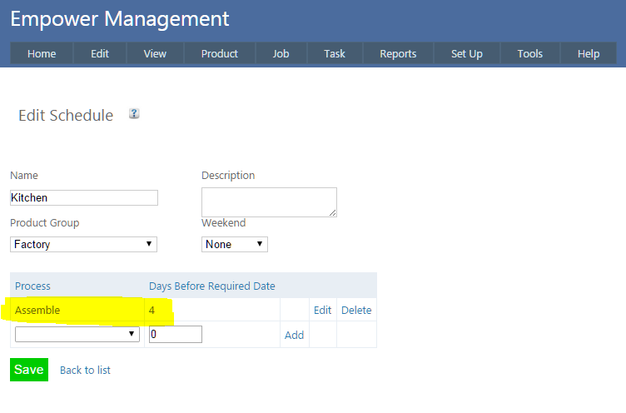This screenshot has height=413, width=626.
Task: Open the Task menu
Action: (335, 53)
